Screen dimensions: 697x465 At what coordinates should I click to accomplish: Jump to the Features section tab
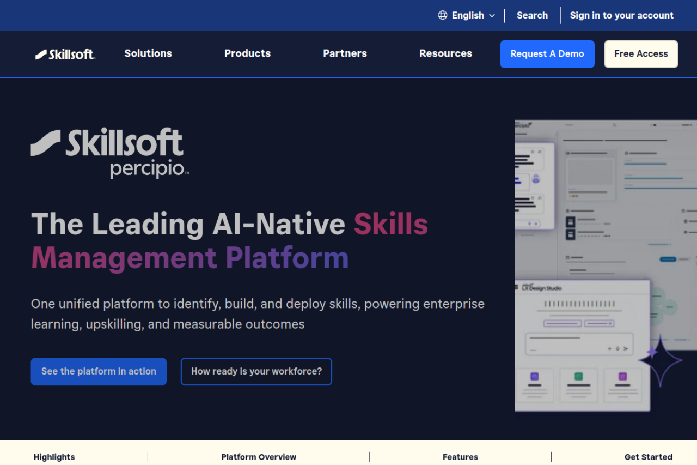[x=460, y=457]
